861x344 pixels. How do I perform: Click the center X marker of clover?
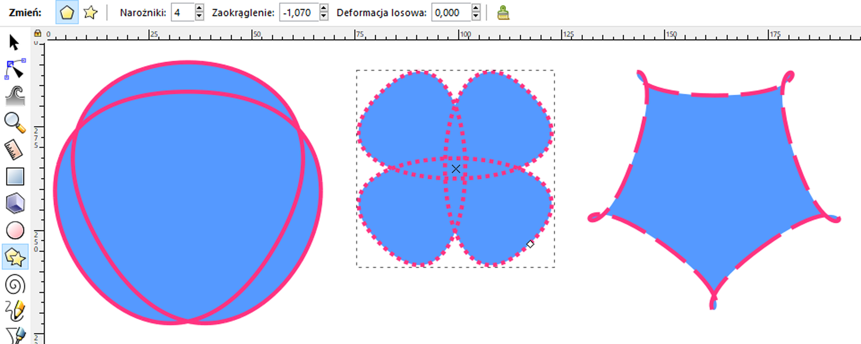456,169
